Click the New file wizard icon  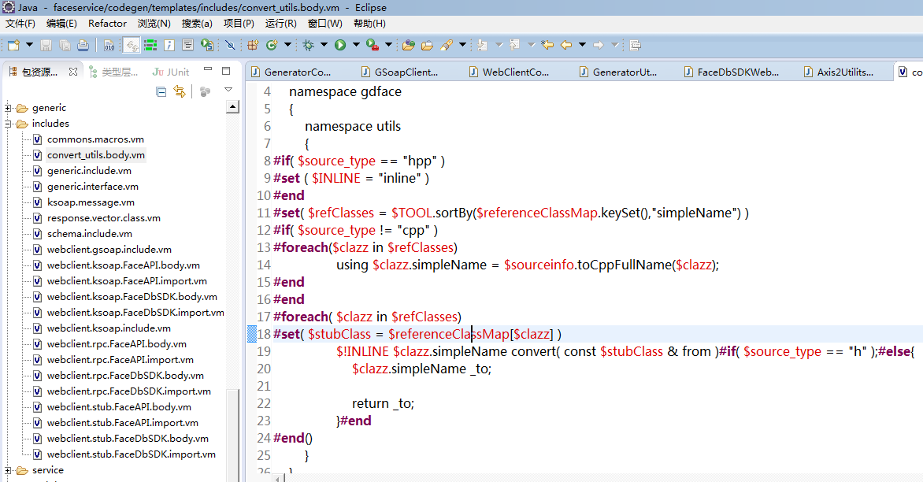tap(13, 46)
